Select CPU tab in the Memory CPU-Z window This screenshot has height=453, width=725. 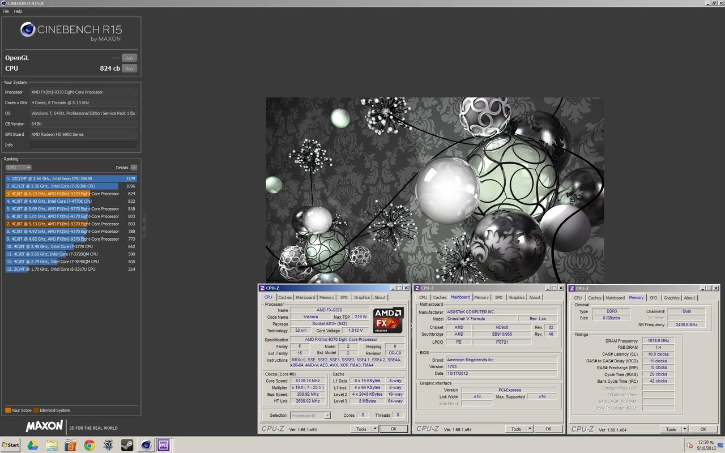(x=578, y=298)
